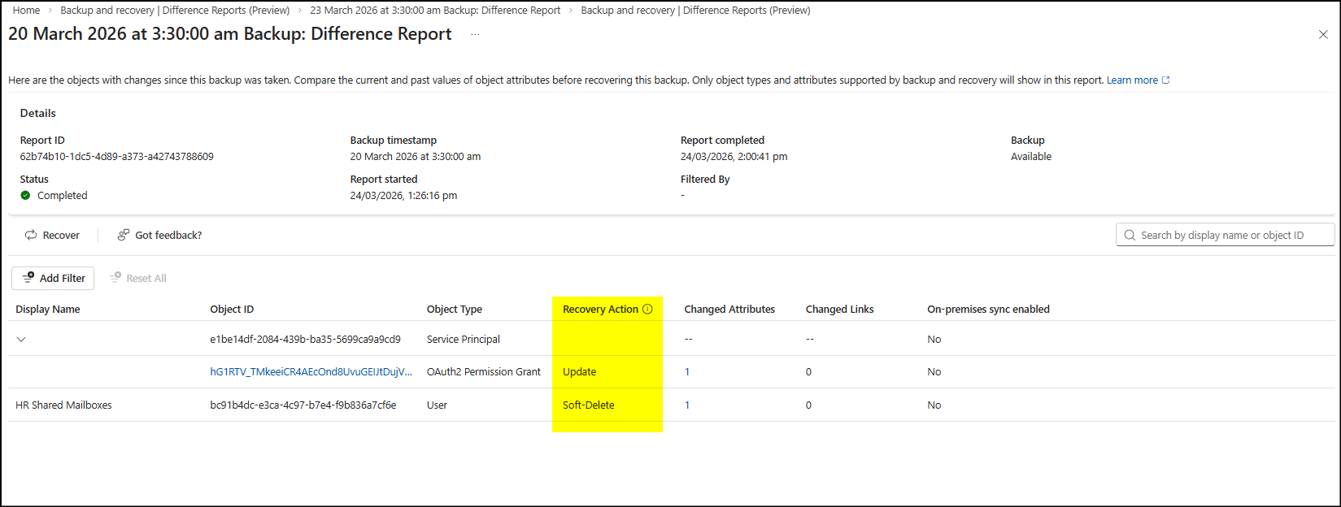The image size is (1341, 507).
Task: Click Report started value 24/03/2026, 1:26:16 pm
Action: point(403,195)
